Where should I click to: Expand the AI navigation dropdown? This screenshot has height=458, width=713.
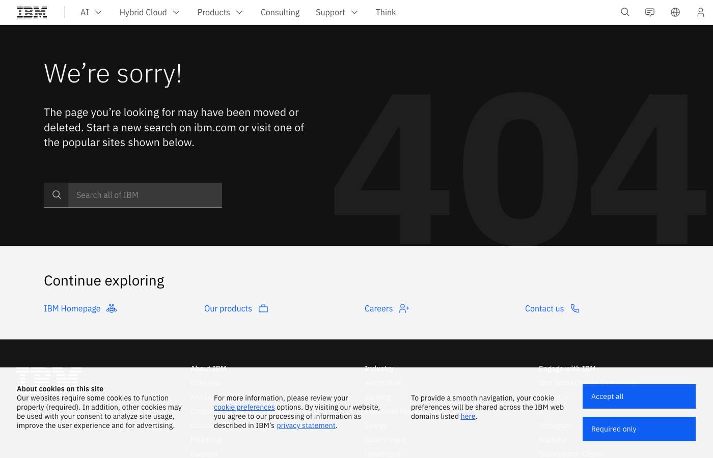[91, 12]
